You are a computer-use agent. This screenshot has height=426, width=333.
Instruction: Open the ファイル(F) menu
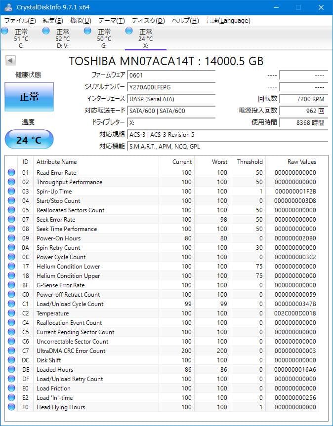tap(20, 21)
